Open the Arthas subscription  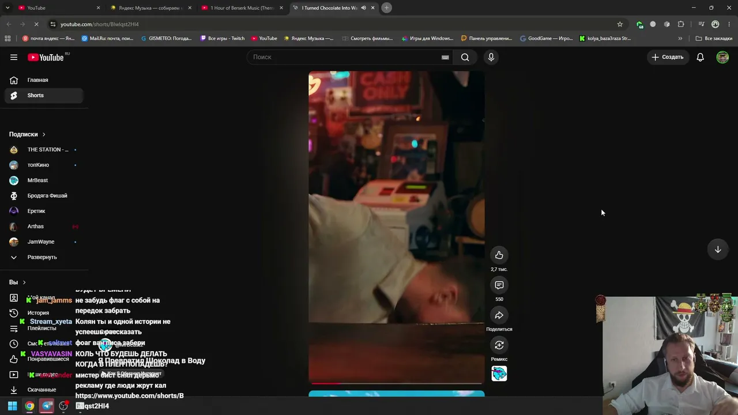[x=44, y=227]
